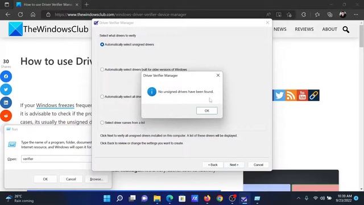Select 'Automatically select unsigned drivers' radio
This screenshot has width=364, height=205.
coord(102,44)
